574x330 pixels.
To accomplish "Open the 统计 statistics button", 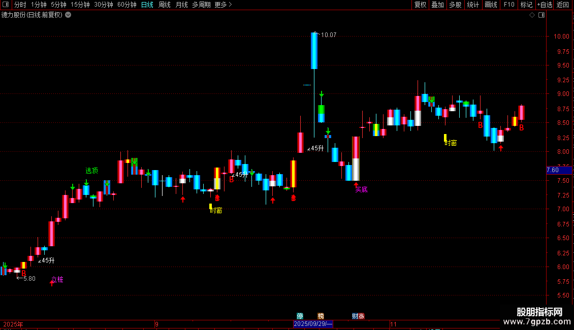I will tap(473, 5).
